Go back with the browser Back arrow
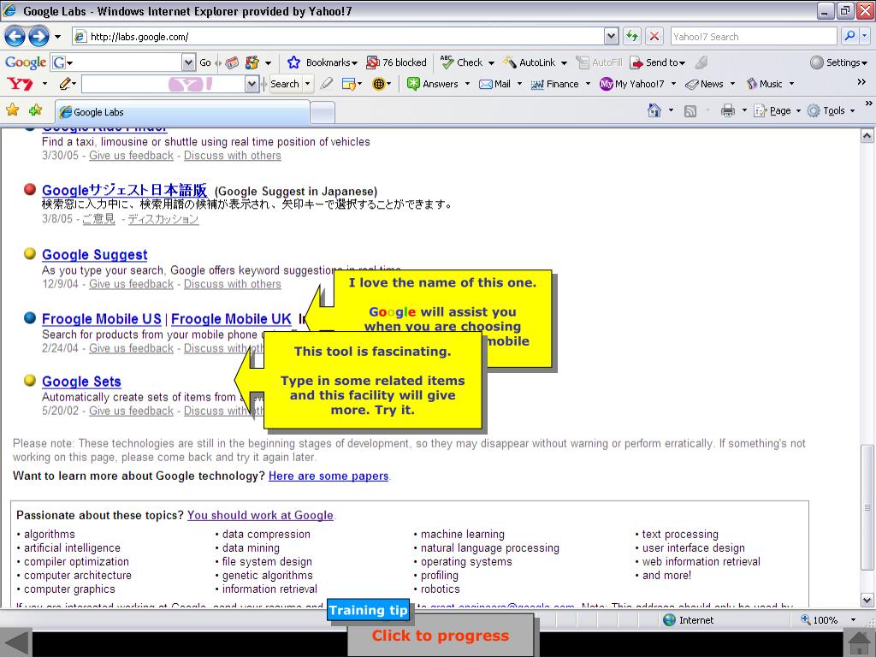Viewport: 876px width, 657px height. (x=15, y=37)
